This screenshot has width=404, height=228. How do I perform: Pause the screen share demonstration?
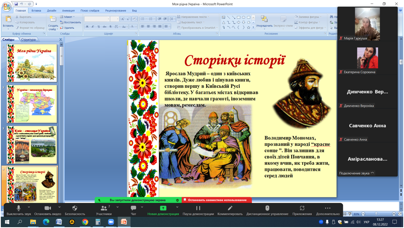pos(198,208)
